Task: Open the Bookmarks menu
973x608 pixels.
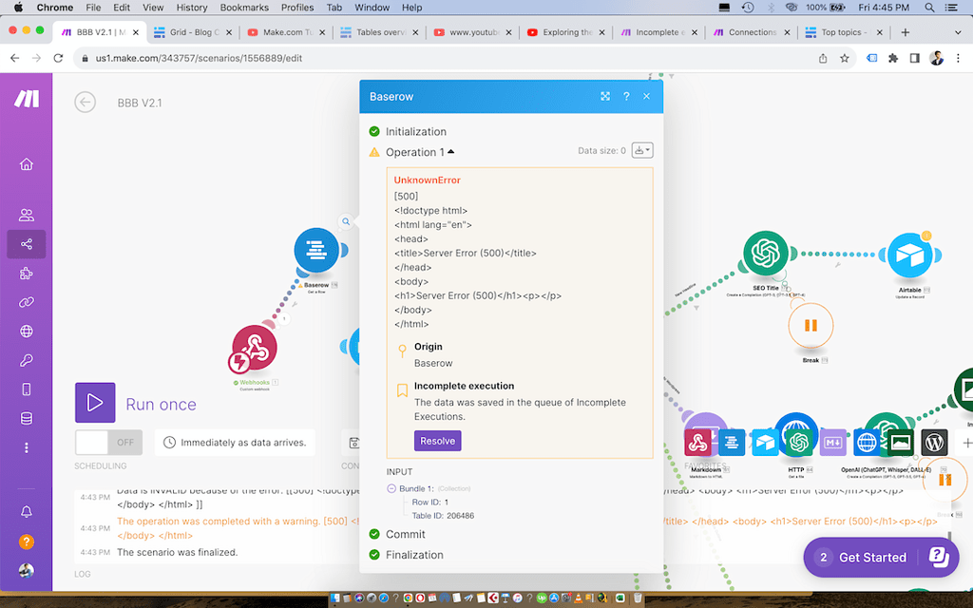Action: click(244, 8)
